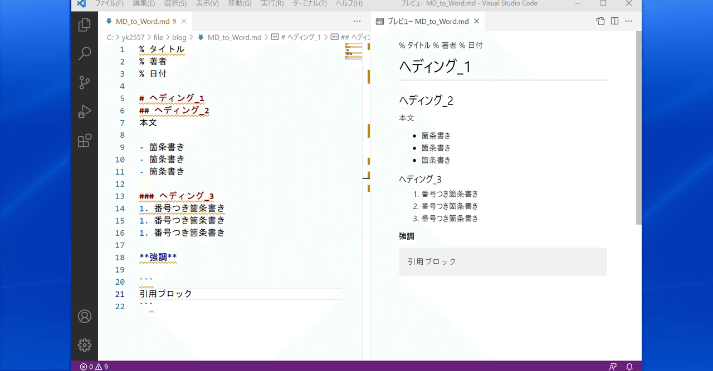The image size is (713, 371).
Task: Click editor line # ヘディング_1
Action: click(x=172, y=98)
